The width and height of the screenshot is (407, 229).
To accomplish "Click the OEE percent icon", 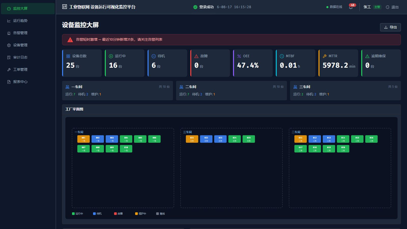I will coord(239,56).
